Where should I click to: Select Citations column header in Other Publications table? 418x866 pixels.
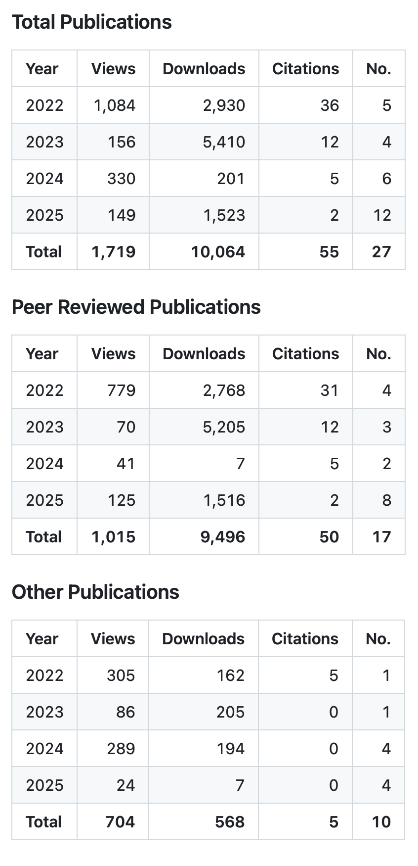tap(305, 639)
